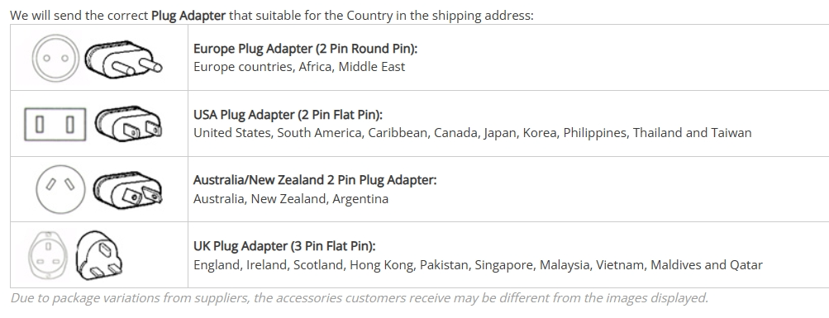829x318 pixels.
Task: Click the Europe round two-hole socket icon
Action: pyautogui.click(x=55, y=58)
